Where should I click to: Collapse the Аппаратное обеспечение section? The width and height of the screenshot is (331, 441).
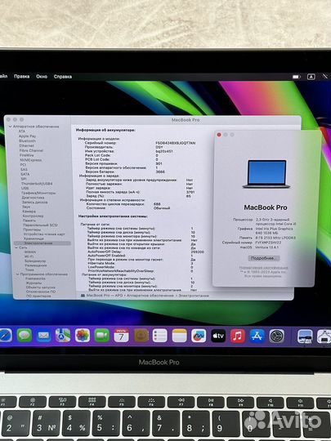coord(11,127)
